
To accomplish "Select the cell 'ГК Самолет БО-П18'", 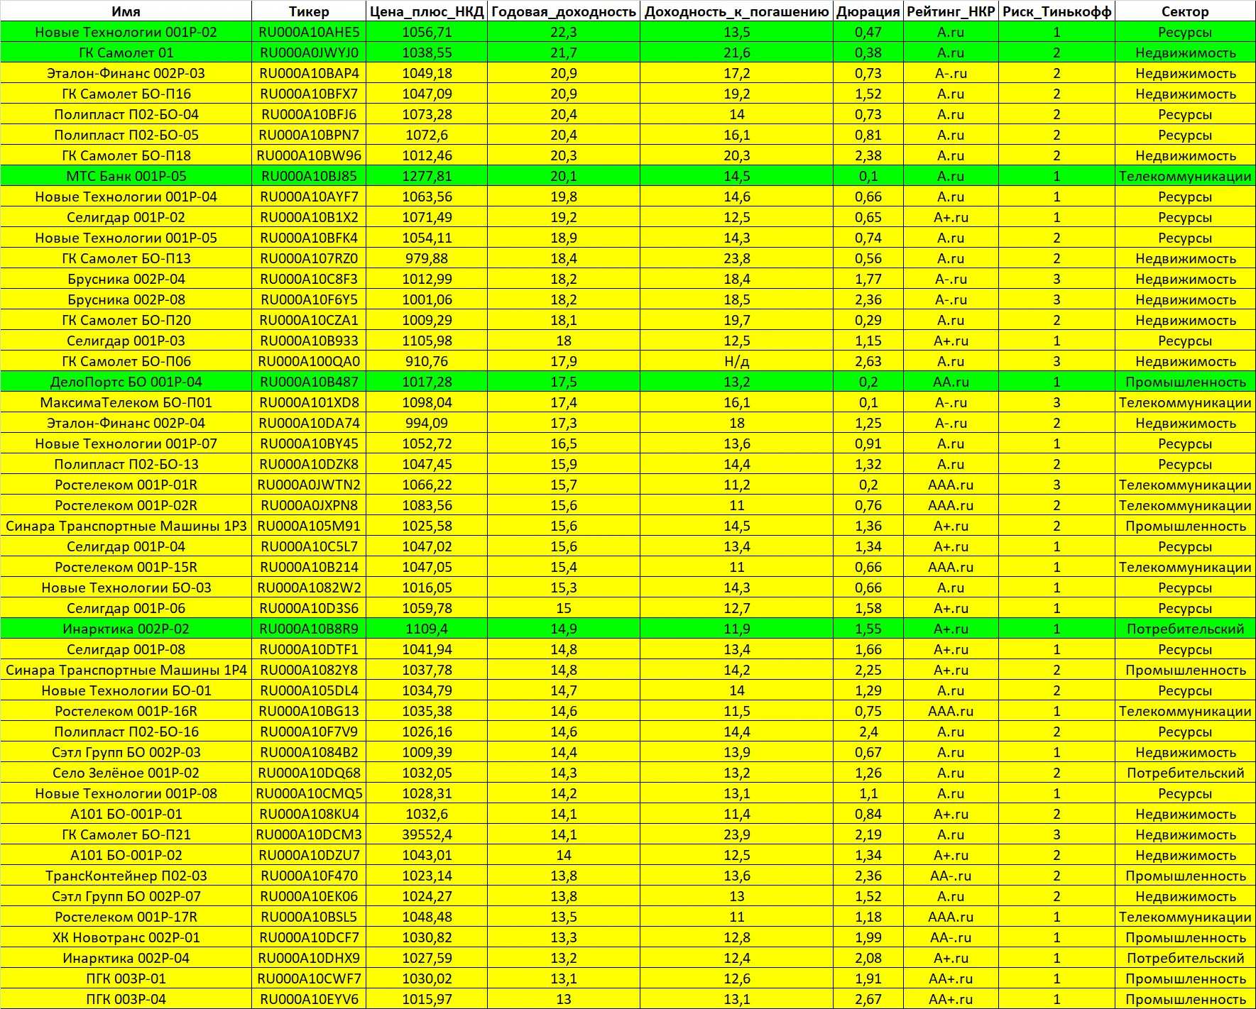I will coord(126,155).
